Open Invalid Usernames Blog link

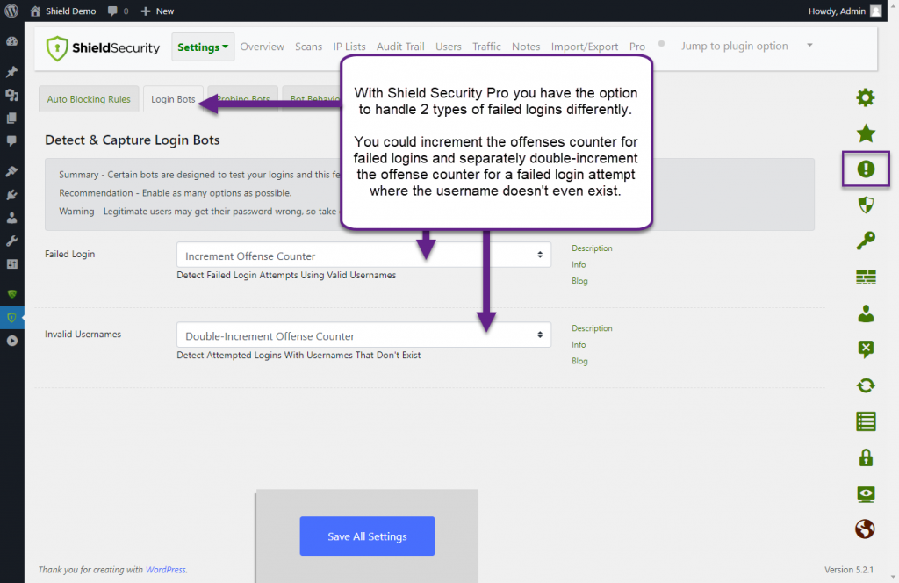pos(579,361)
